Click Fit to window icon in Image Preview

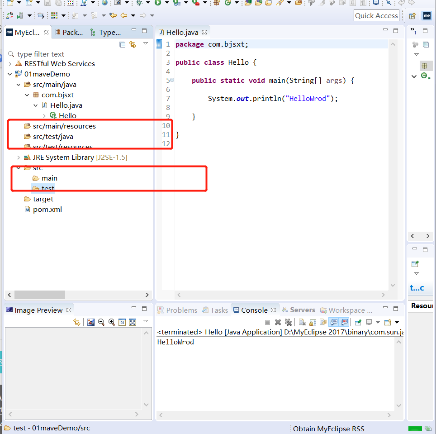[x=133, y=322]
